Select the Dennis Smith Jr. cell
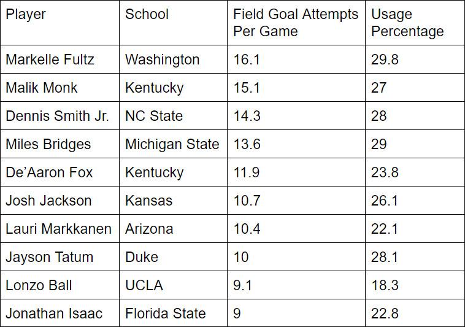The width and height of the screenshot is (465, 327). (57, 116)
